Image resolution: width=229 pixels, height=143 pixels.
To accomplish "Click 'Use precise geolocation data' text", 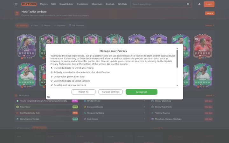I will (69, 77).
